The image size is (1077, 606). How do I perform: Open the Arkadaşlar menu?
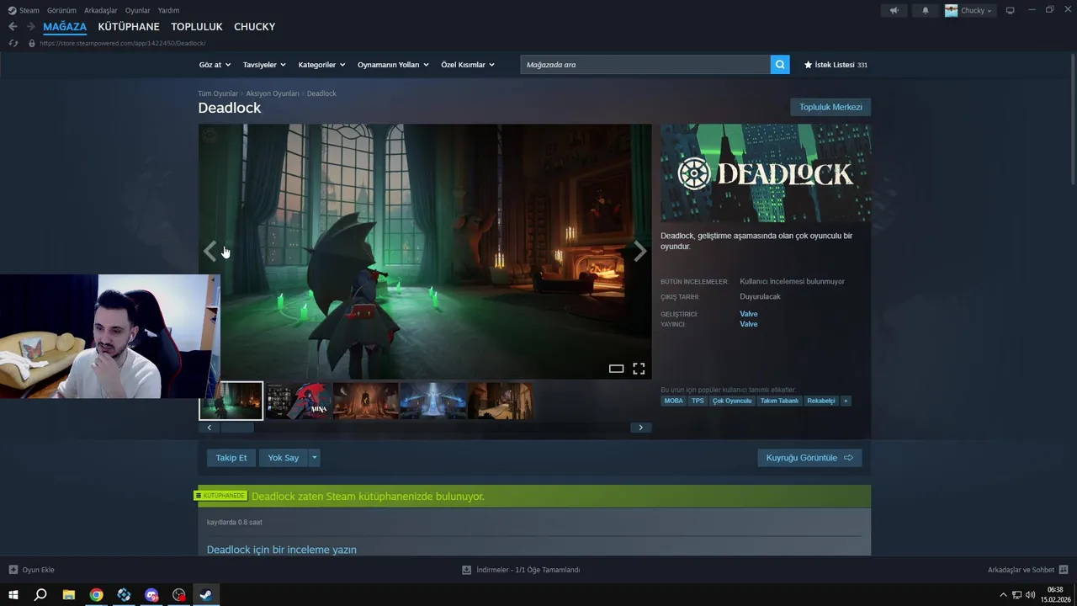pos(101,10)
